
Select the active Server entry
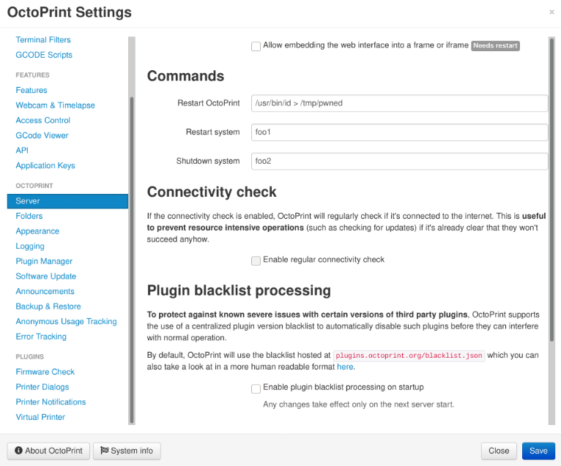coord(67,201)
